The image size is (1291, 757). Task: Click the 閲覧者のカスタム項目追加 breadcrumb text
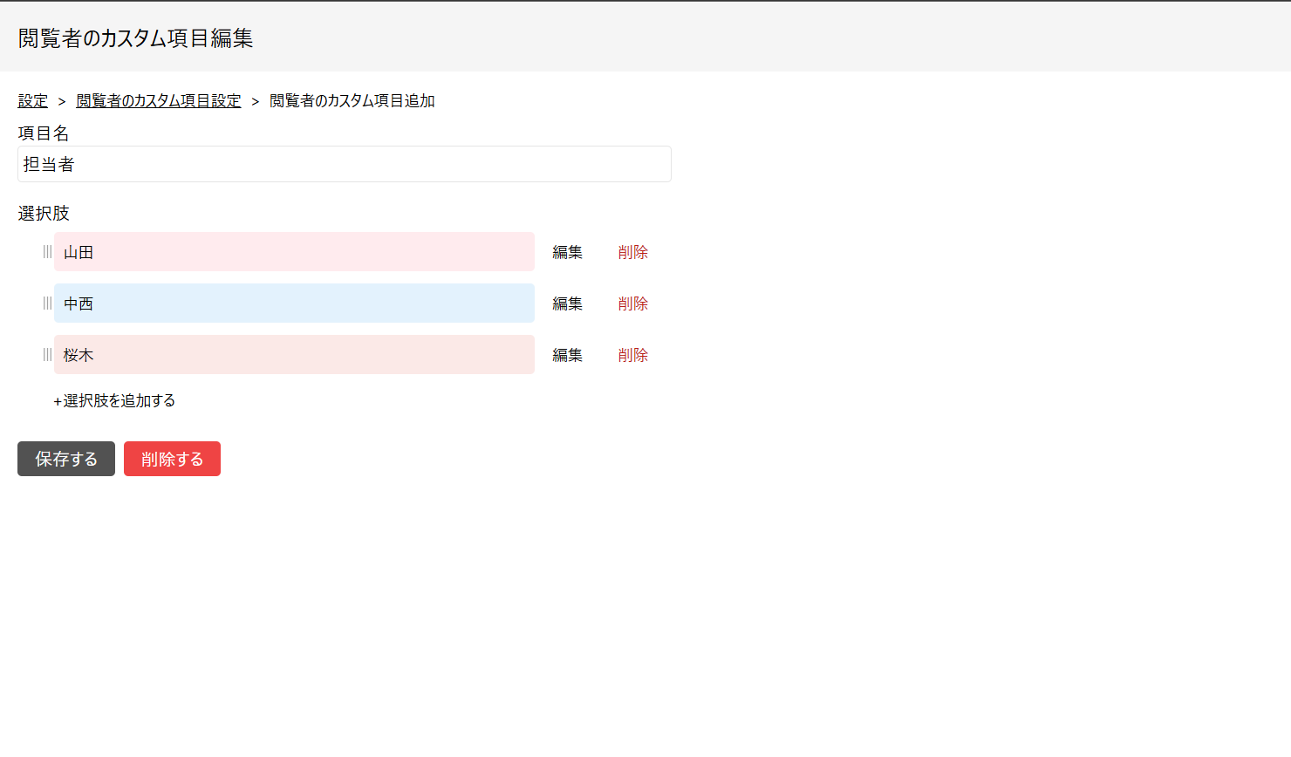352,101
